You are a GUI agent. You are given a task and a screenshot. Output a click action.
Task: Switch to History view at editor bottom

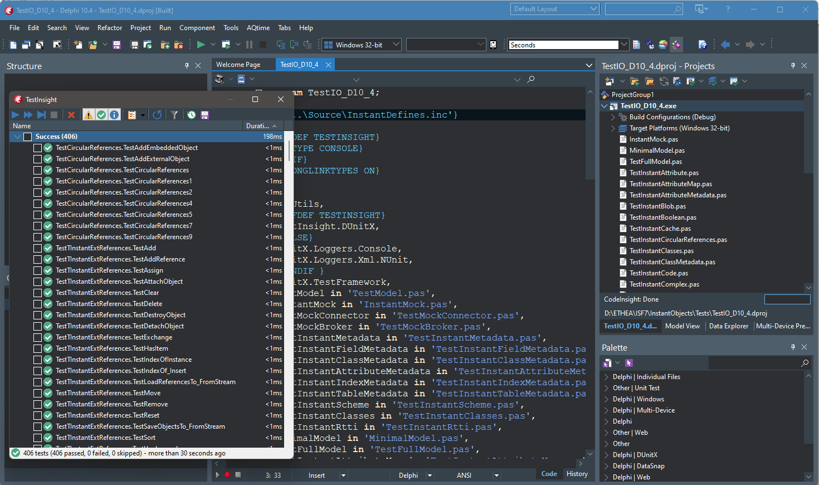[x=577, y=474]
